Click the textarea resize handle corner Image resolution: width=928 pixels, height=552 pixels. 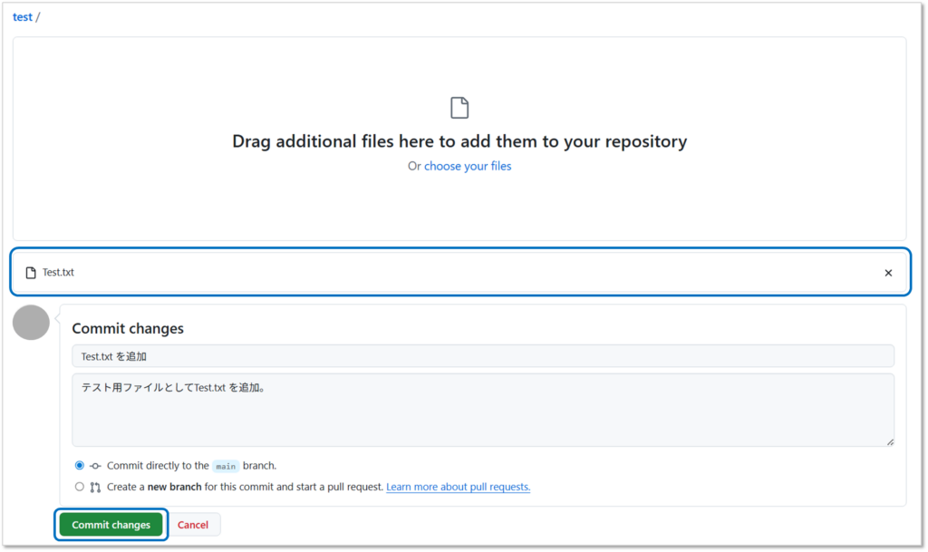click(890, 441)
